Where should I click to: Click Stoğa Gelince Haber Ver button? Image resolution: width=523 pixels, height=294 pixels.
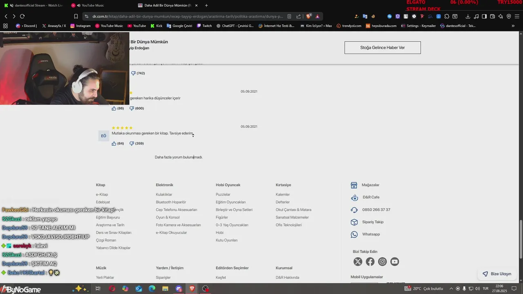[382, 47]
